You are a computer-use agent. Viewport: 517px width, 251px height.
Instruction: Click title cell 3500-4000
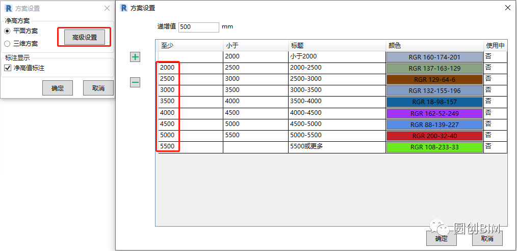coord(337,102)
